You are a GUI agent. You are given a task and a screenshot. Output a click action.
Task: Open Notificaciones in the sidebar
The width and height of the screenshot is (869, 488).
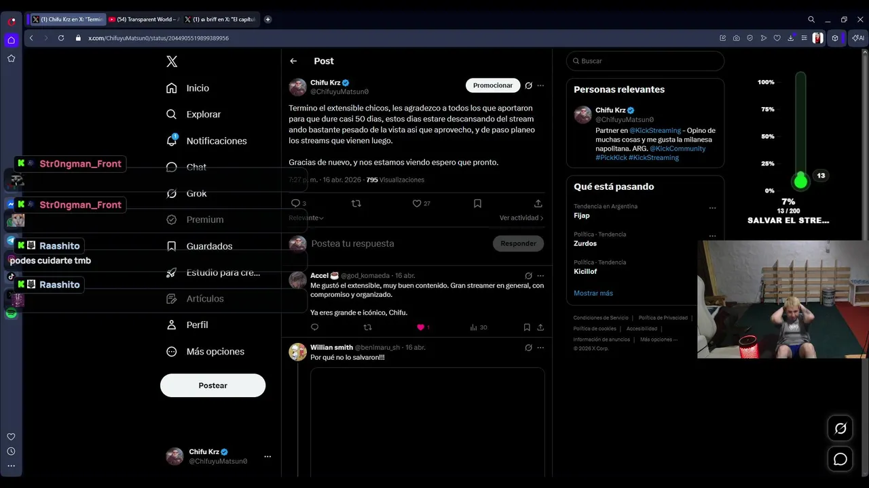pos(206,141)
